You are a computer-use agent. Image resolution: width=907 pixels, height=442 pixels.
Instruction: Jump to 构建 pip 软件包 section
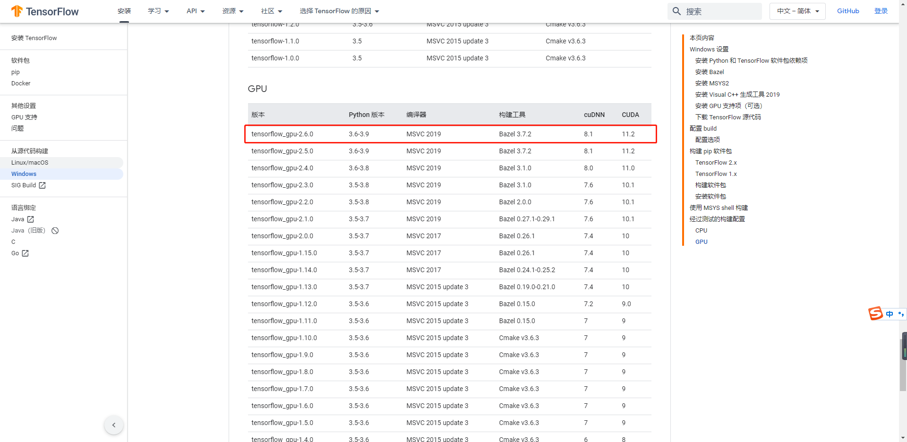710,151
